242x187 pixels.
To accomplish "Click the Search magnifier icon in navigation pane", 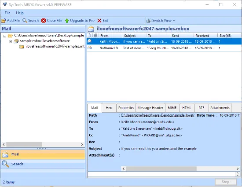I will (x=5, y=164).
